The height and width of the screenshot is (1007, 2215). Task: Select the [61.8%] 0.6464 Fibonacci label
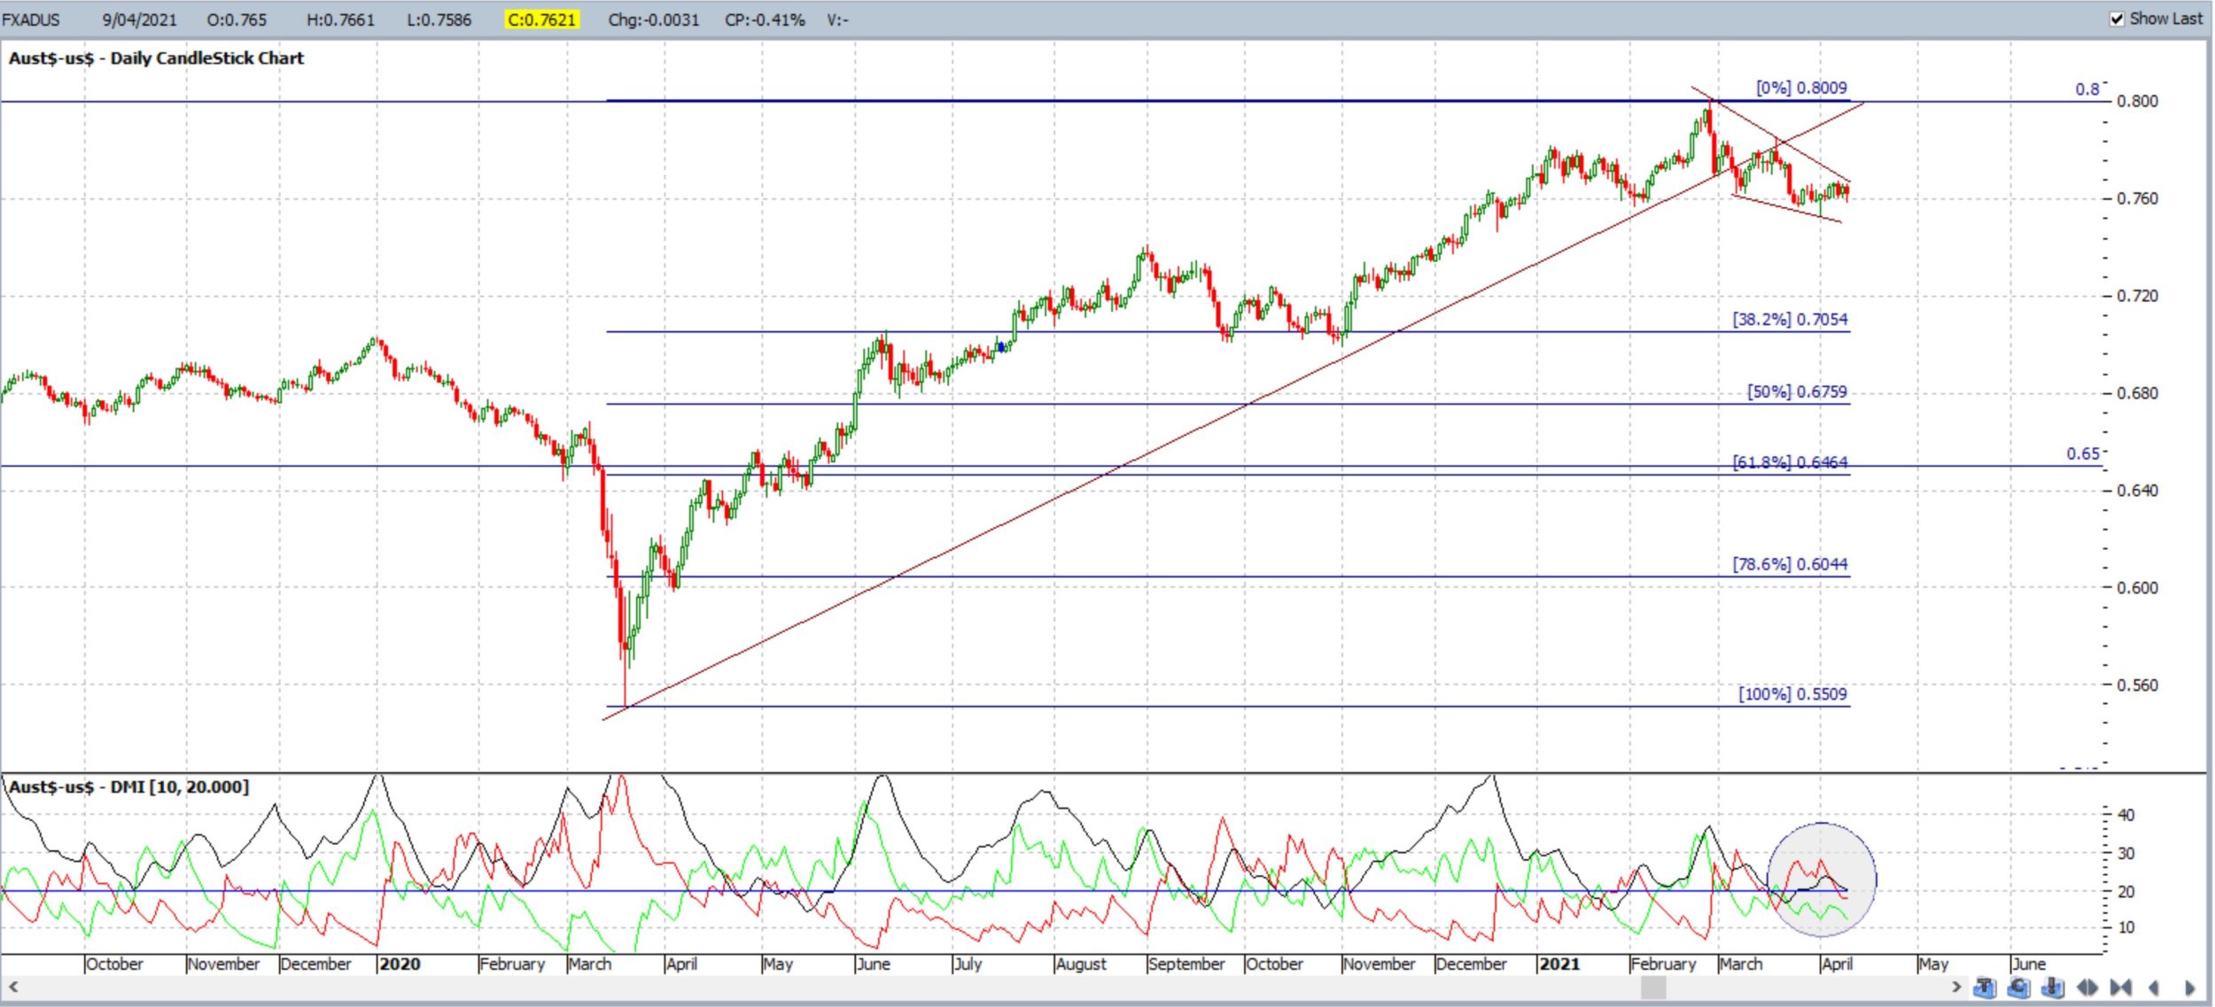click(x=1790, y=462)
